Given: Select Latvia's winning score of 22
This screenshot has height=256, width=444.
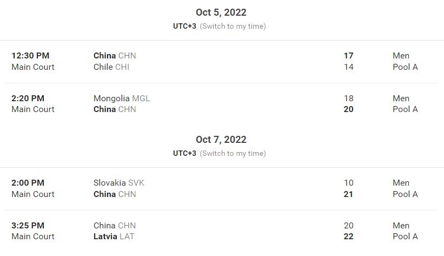Looking at the screenshot, I should (x=348, y=237).
